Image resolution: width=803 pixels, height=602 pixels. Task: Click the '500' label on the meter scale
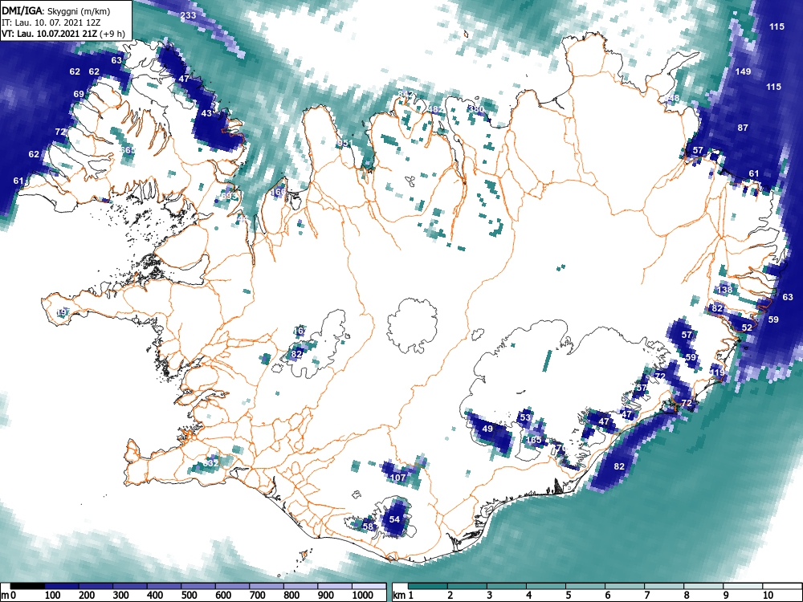(x=189, y=596)
